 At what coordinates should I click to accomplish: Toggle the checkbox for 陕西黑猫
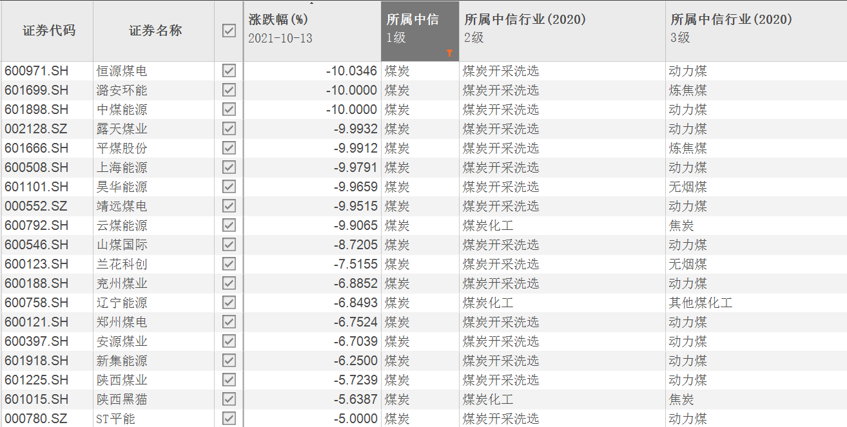tap(229, 399)
